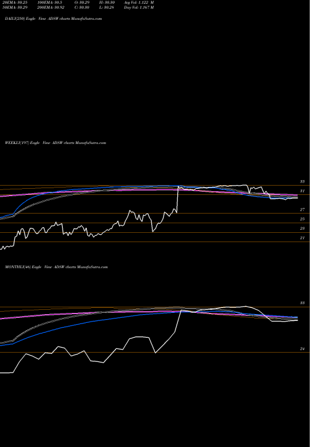The height and width of the screenshot is (447, 310).
Task: Click the 23 axis label on weekly chart
Action: (x=302, y=228)
